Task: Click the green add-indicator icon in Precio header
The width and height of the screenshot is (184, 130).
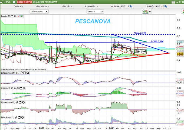Action: tap(21, 16)
